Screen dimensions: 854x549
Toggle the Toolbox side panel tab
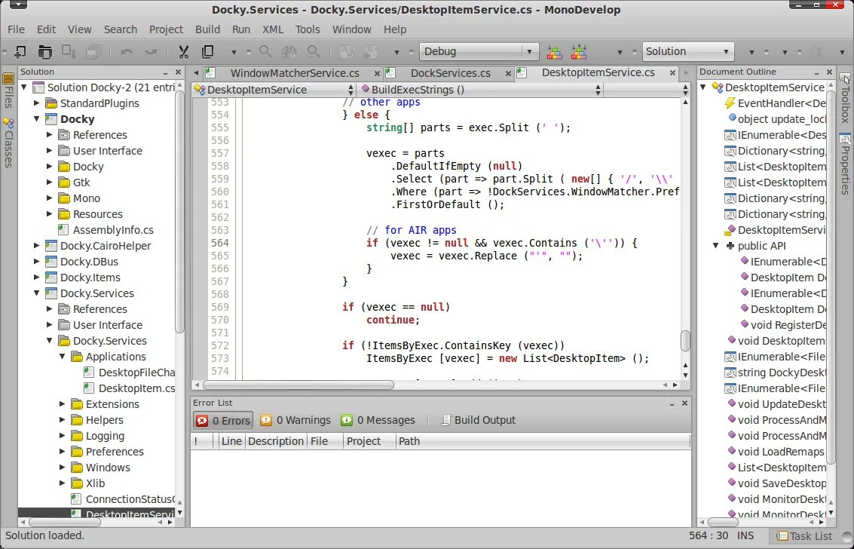845,98
